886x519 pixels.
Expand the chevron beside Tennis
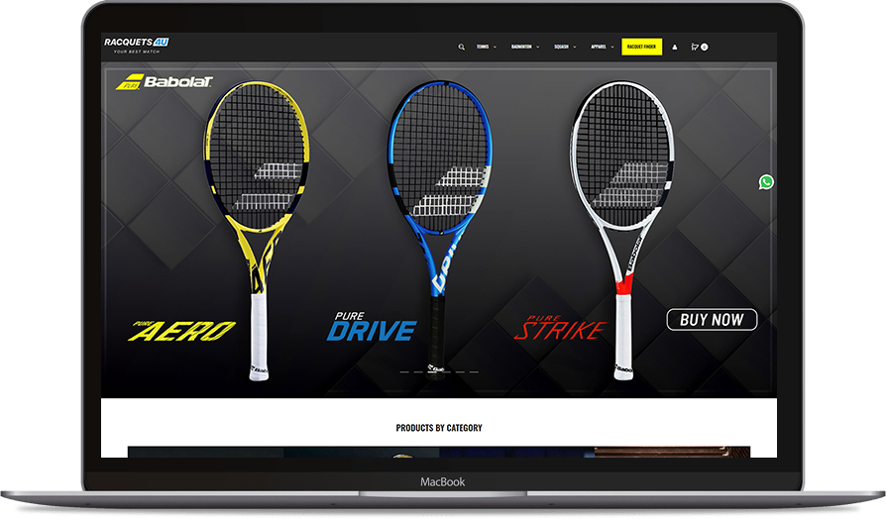coord(495,47)
